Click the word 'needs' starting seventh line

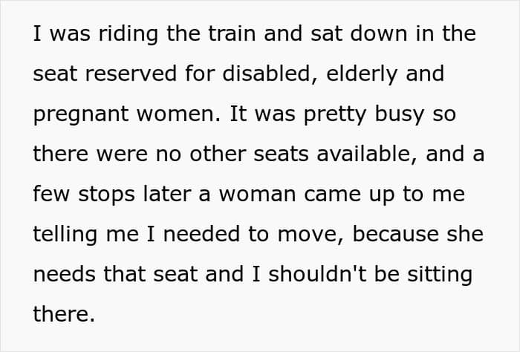click(64, 274)
